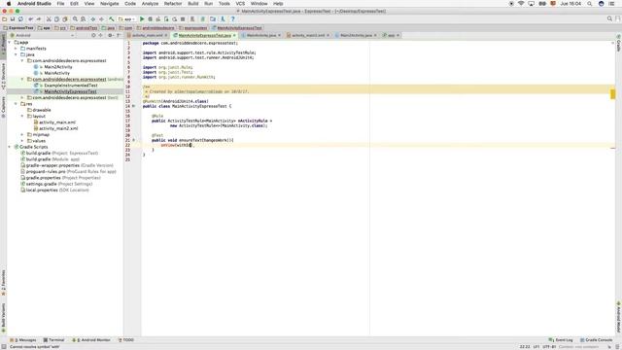622x350 pixels.
Task: Open the Build menu
Action: click(x=193, y=3)
